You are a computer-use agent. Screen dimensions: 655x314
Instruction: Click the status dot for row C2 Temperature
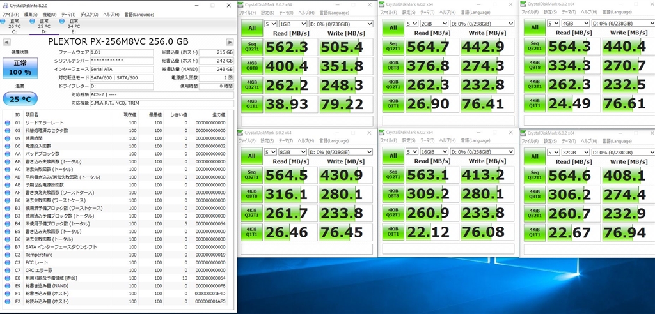[7, 255]
